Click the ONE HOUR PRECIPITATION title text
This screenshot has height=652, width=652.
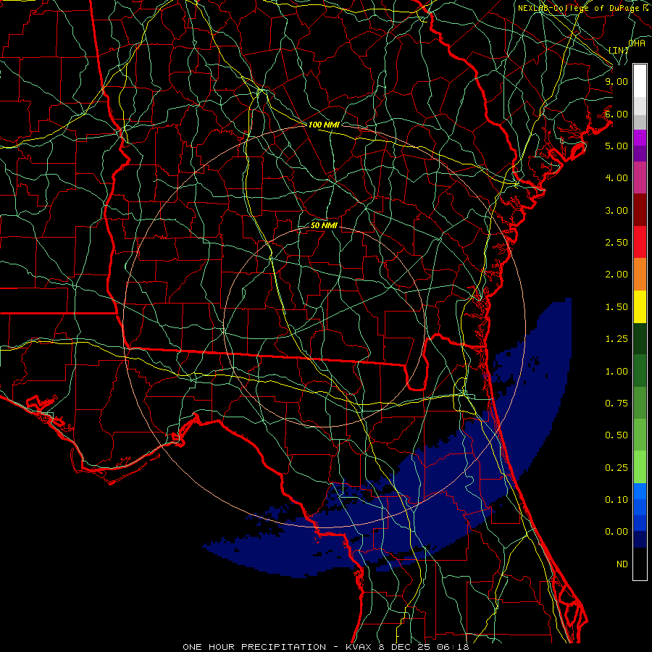coord(254,647)
